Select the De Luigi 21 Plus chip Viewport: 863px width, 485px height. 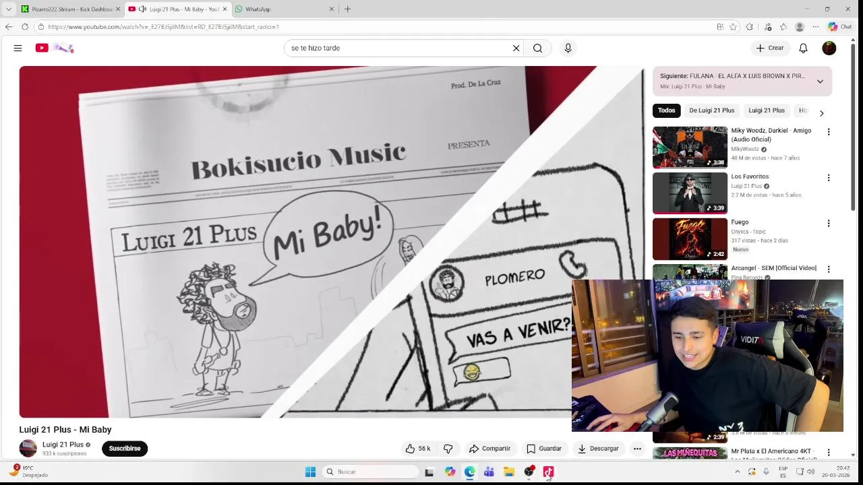[x=711, y=110]
